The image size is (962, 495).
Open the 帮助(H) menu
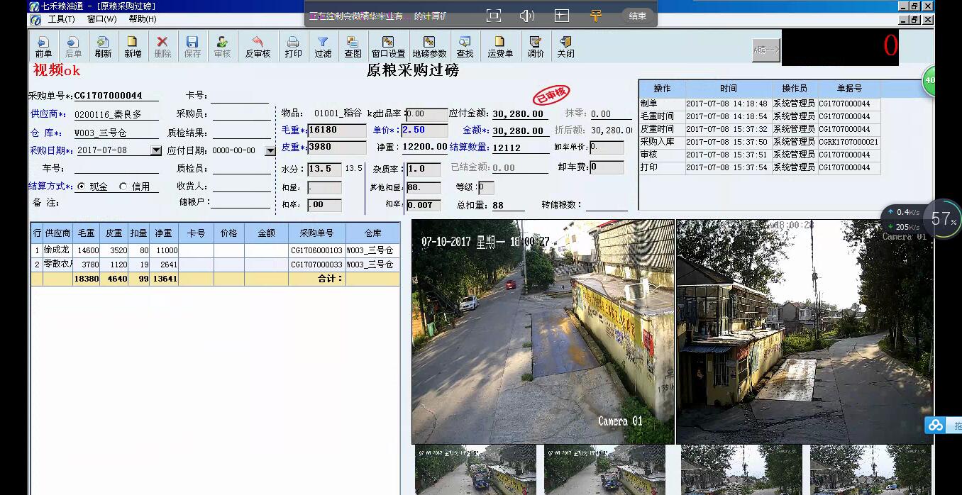tap(143, 19)
